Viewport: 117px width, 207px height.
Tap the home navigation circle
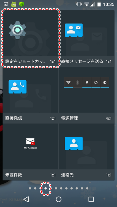58,199
